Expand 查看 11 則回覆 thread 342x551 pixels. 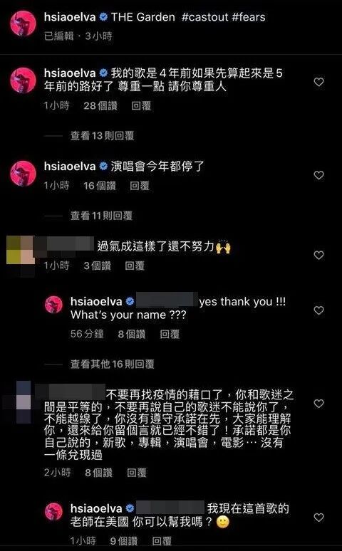(x=101, y=216)
